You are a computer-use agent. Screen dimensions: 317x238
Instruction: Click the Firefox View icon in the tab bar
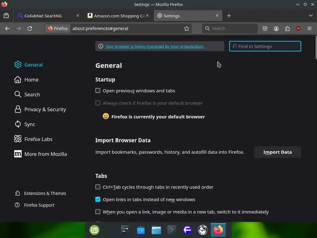click(6, 15)
